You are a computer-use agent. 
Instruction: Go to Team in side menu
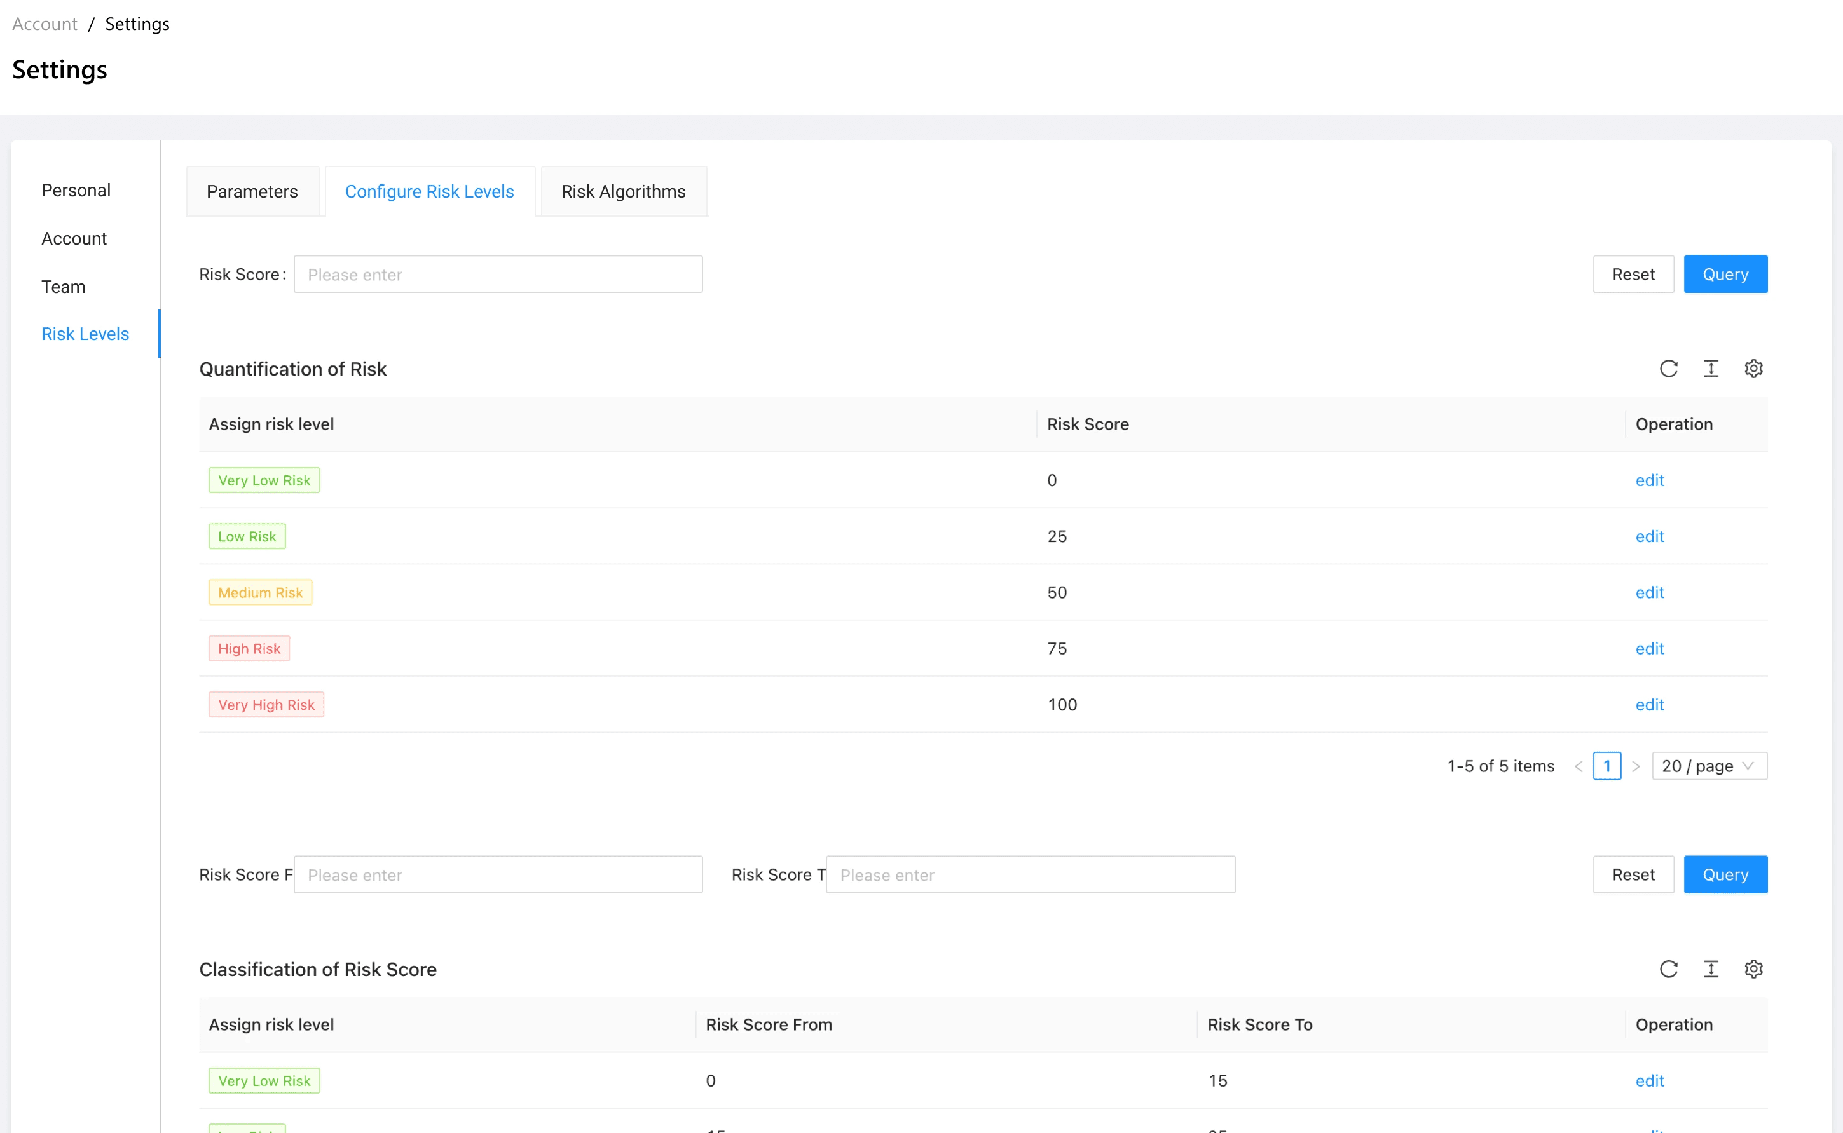(x=63, y=286)
